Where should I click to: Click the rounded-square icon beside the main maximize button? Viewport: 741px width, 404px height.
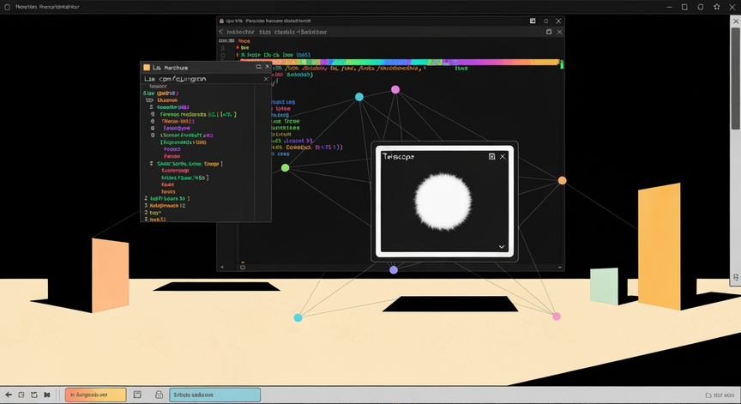701,7
